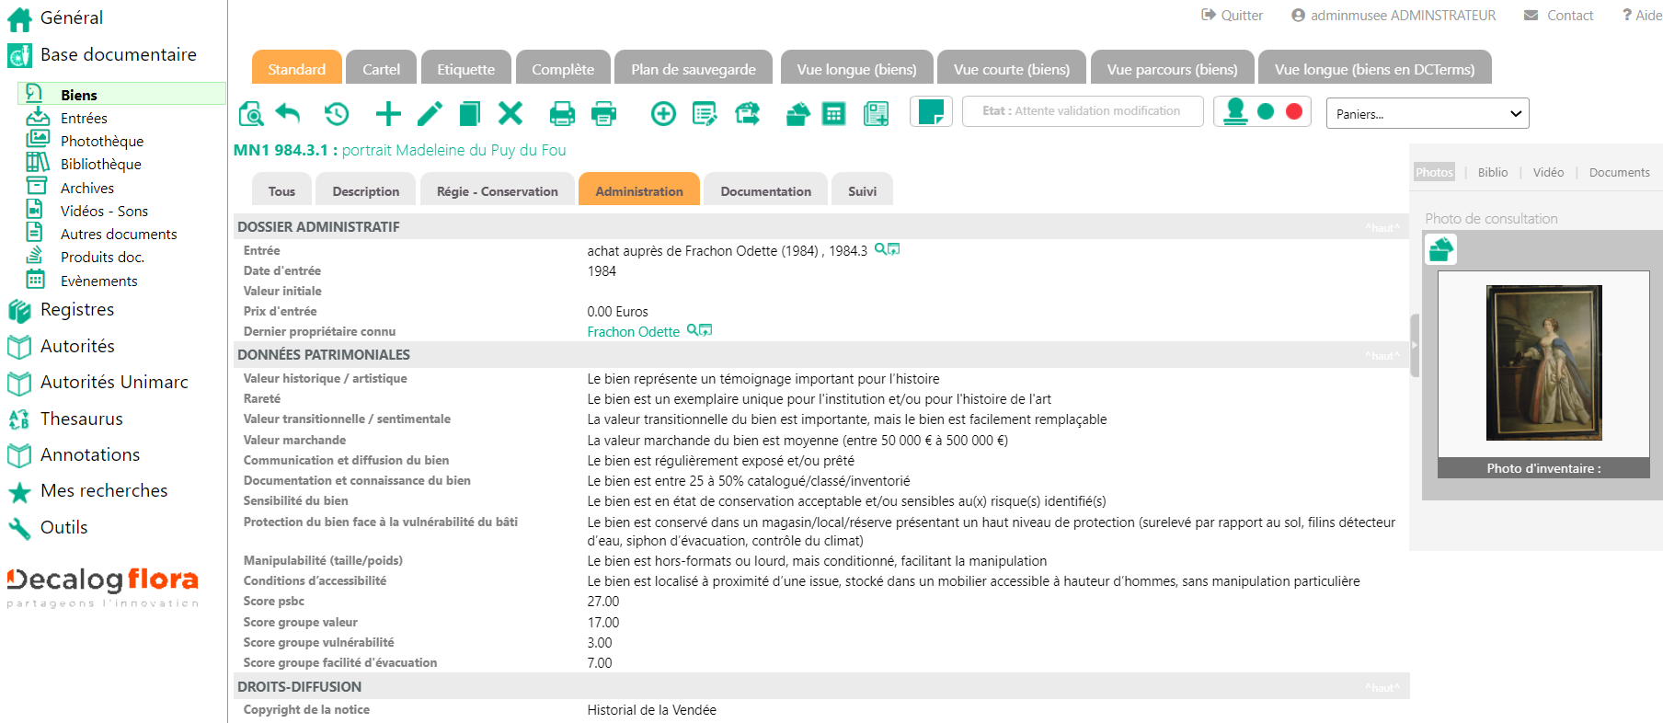Select the Cartel view tab
The width and height of the screenshot is (1663, 723).
(381, 69)
